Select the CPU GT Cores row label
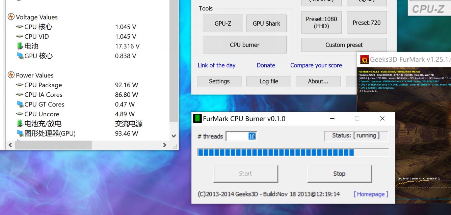 45,104
